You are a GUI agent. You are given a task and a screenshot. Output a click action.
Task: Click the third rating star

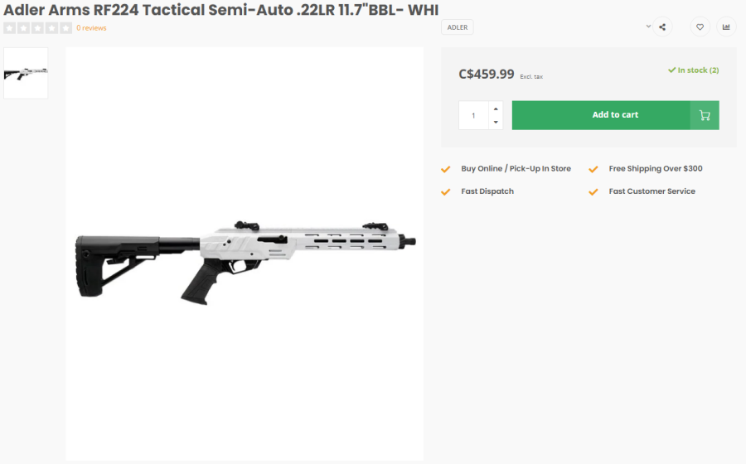(x=37, y=28)
